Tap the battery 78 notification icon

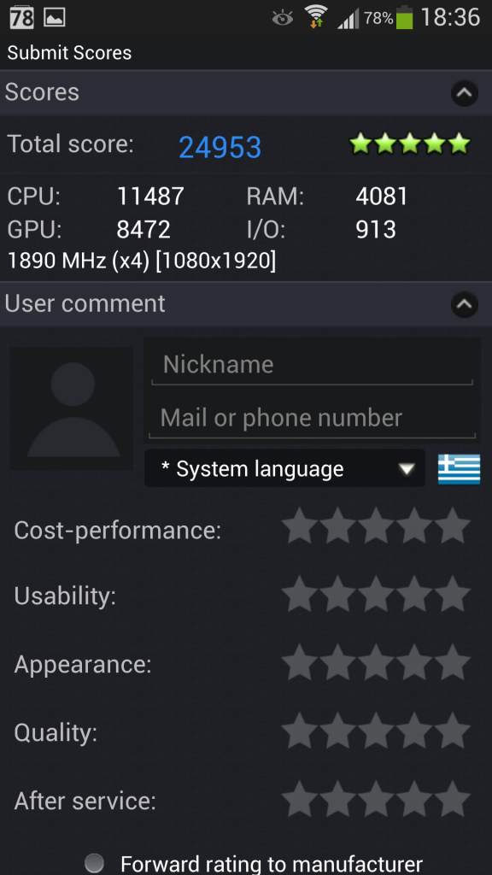(21, 17)
